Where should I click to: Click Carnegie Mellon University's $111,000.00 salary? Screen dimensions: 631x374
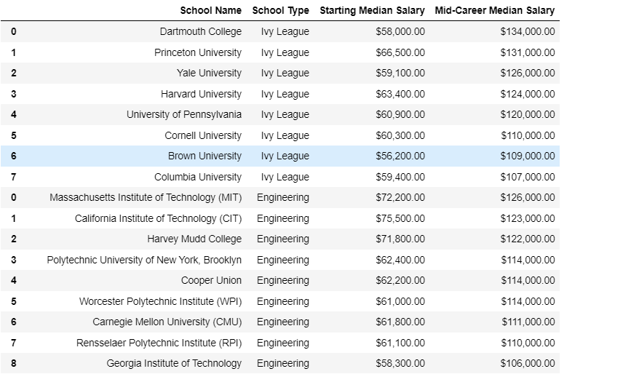528,322
